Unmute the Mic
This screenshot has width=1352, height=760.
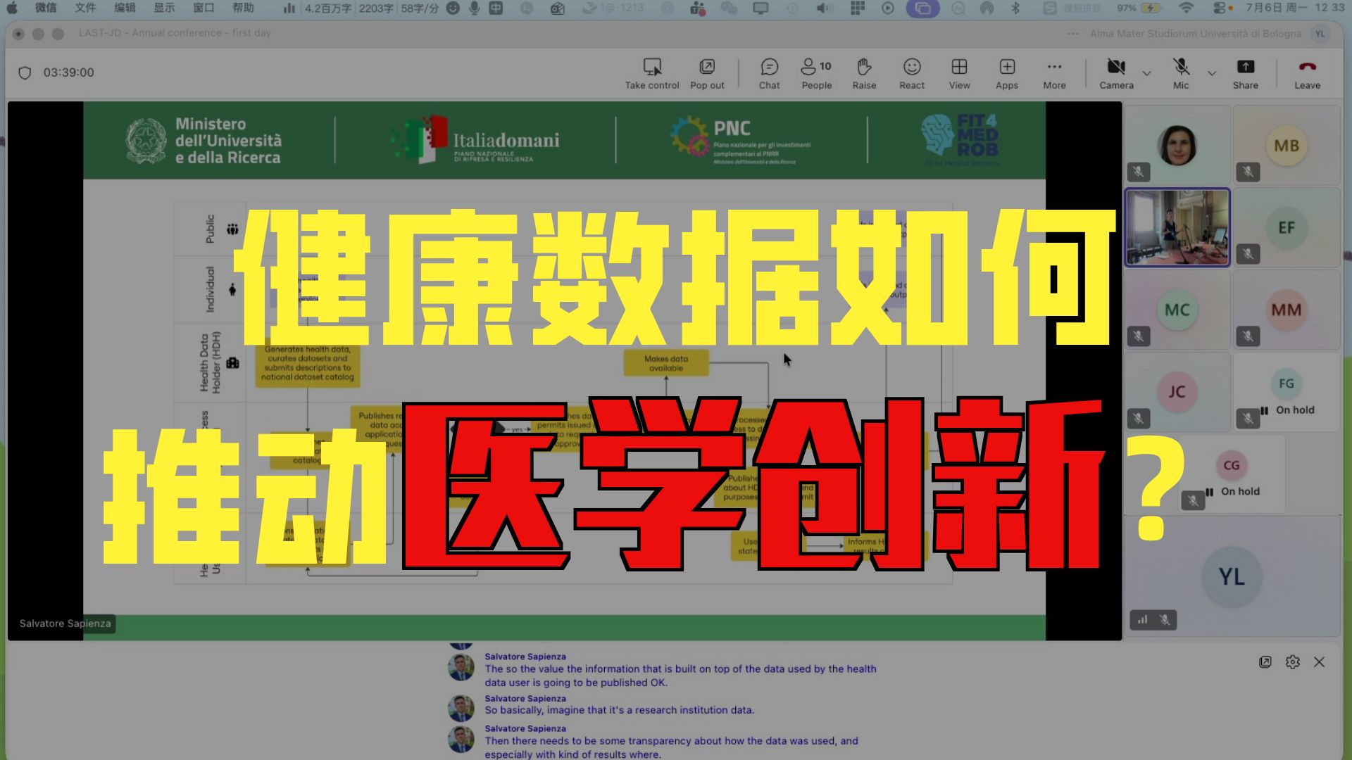(1181, 74)
